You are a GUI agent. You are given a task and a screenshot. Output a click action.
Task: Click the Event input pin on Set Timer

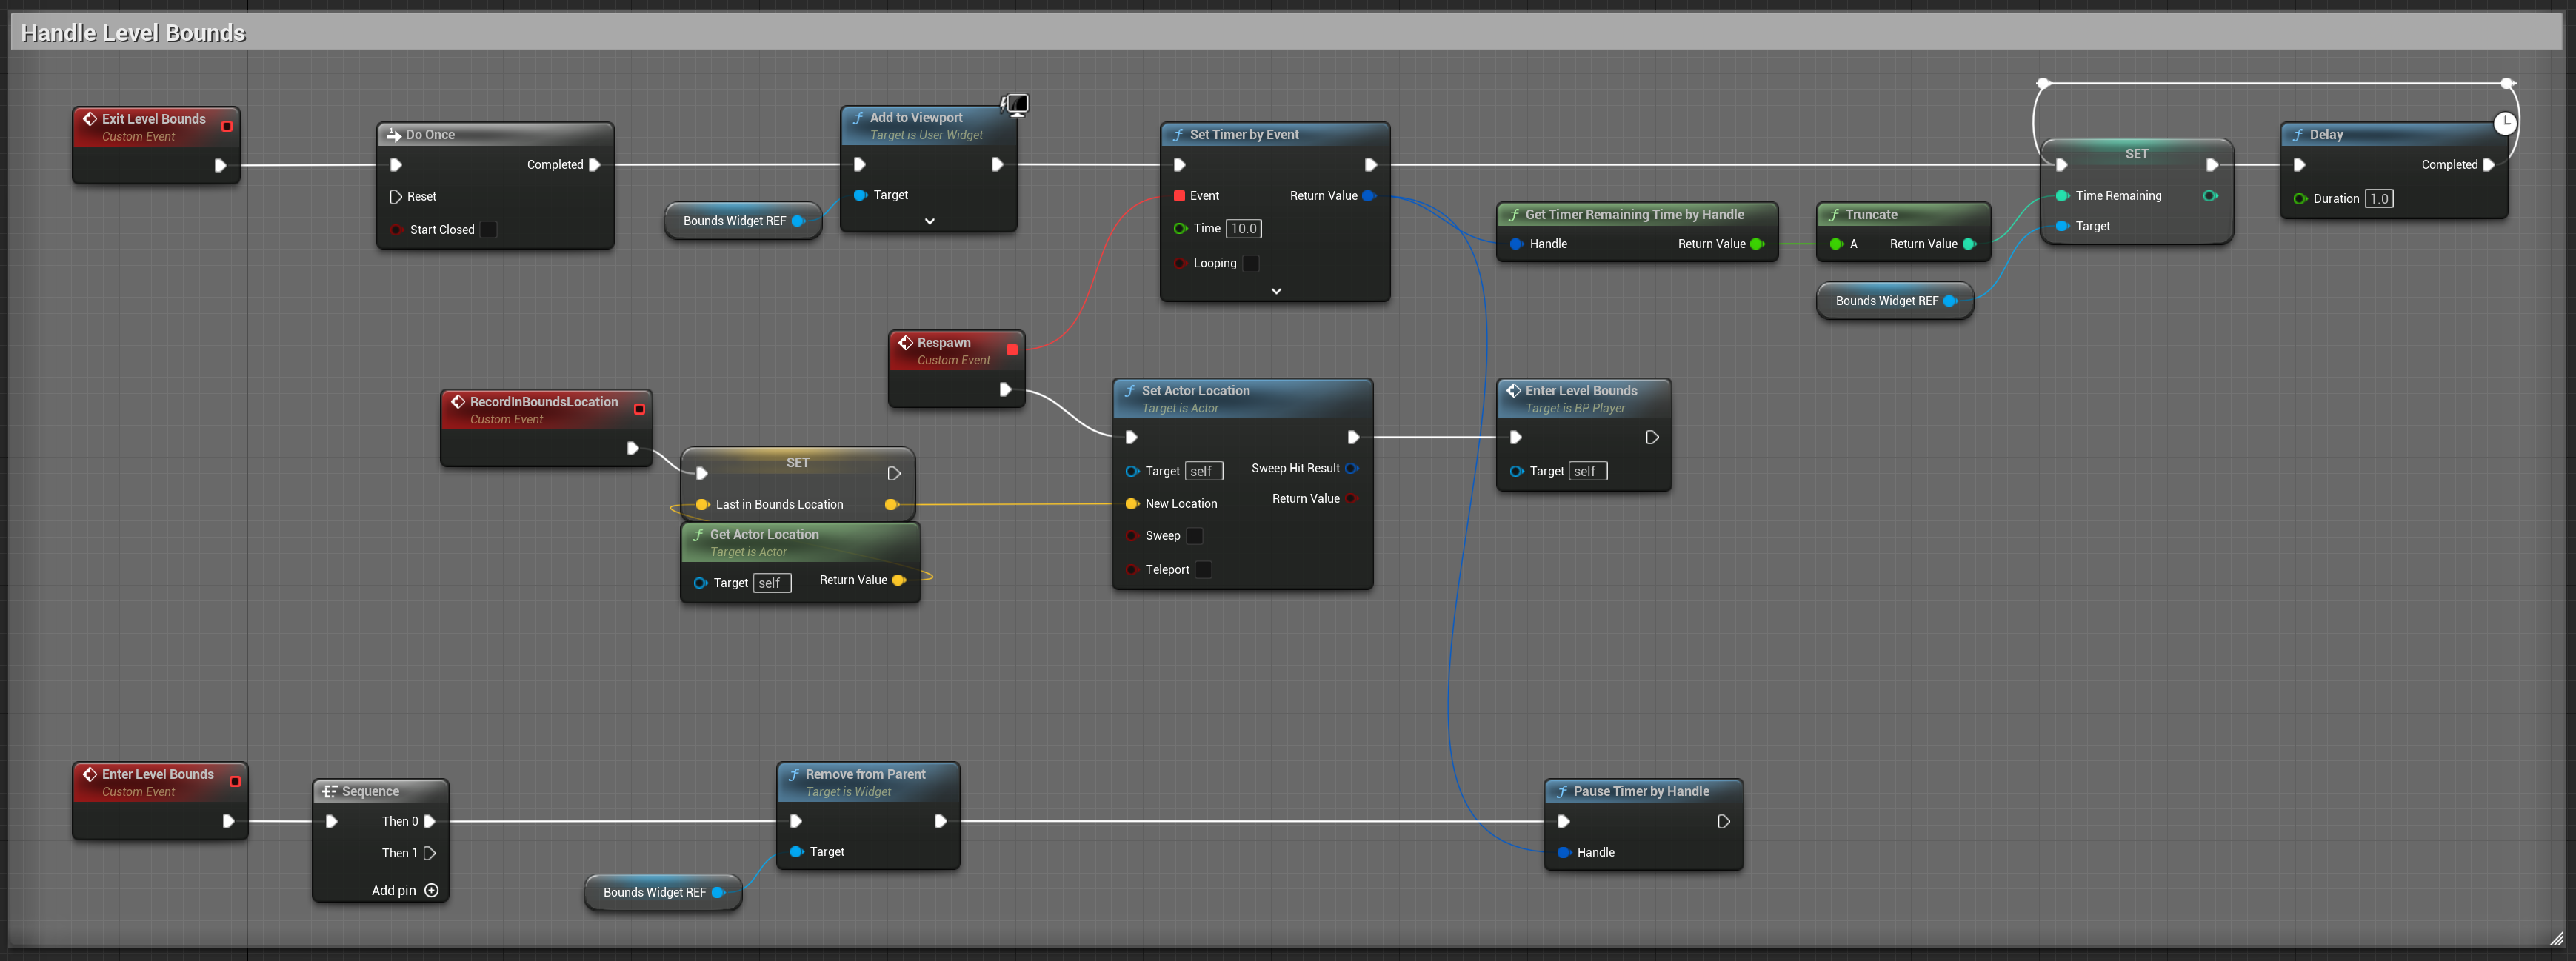point(1179,196)
